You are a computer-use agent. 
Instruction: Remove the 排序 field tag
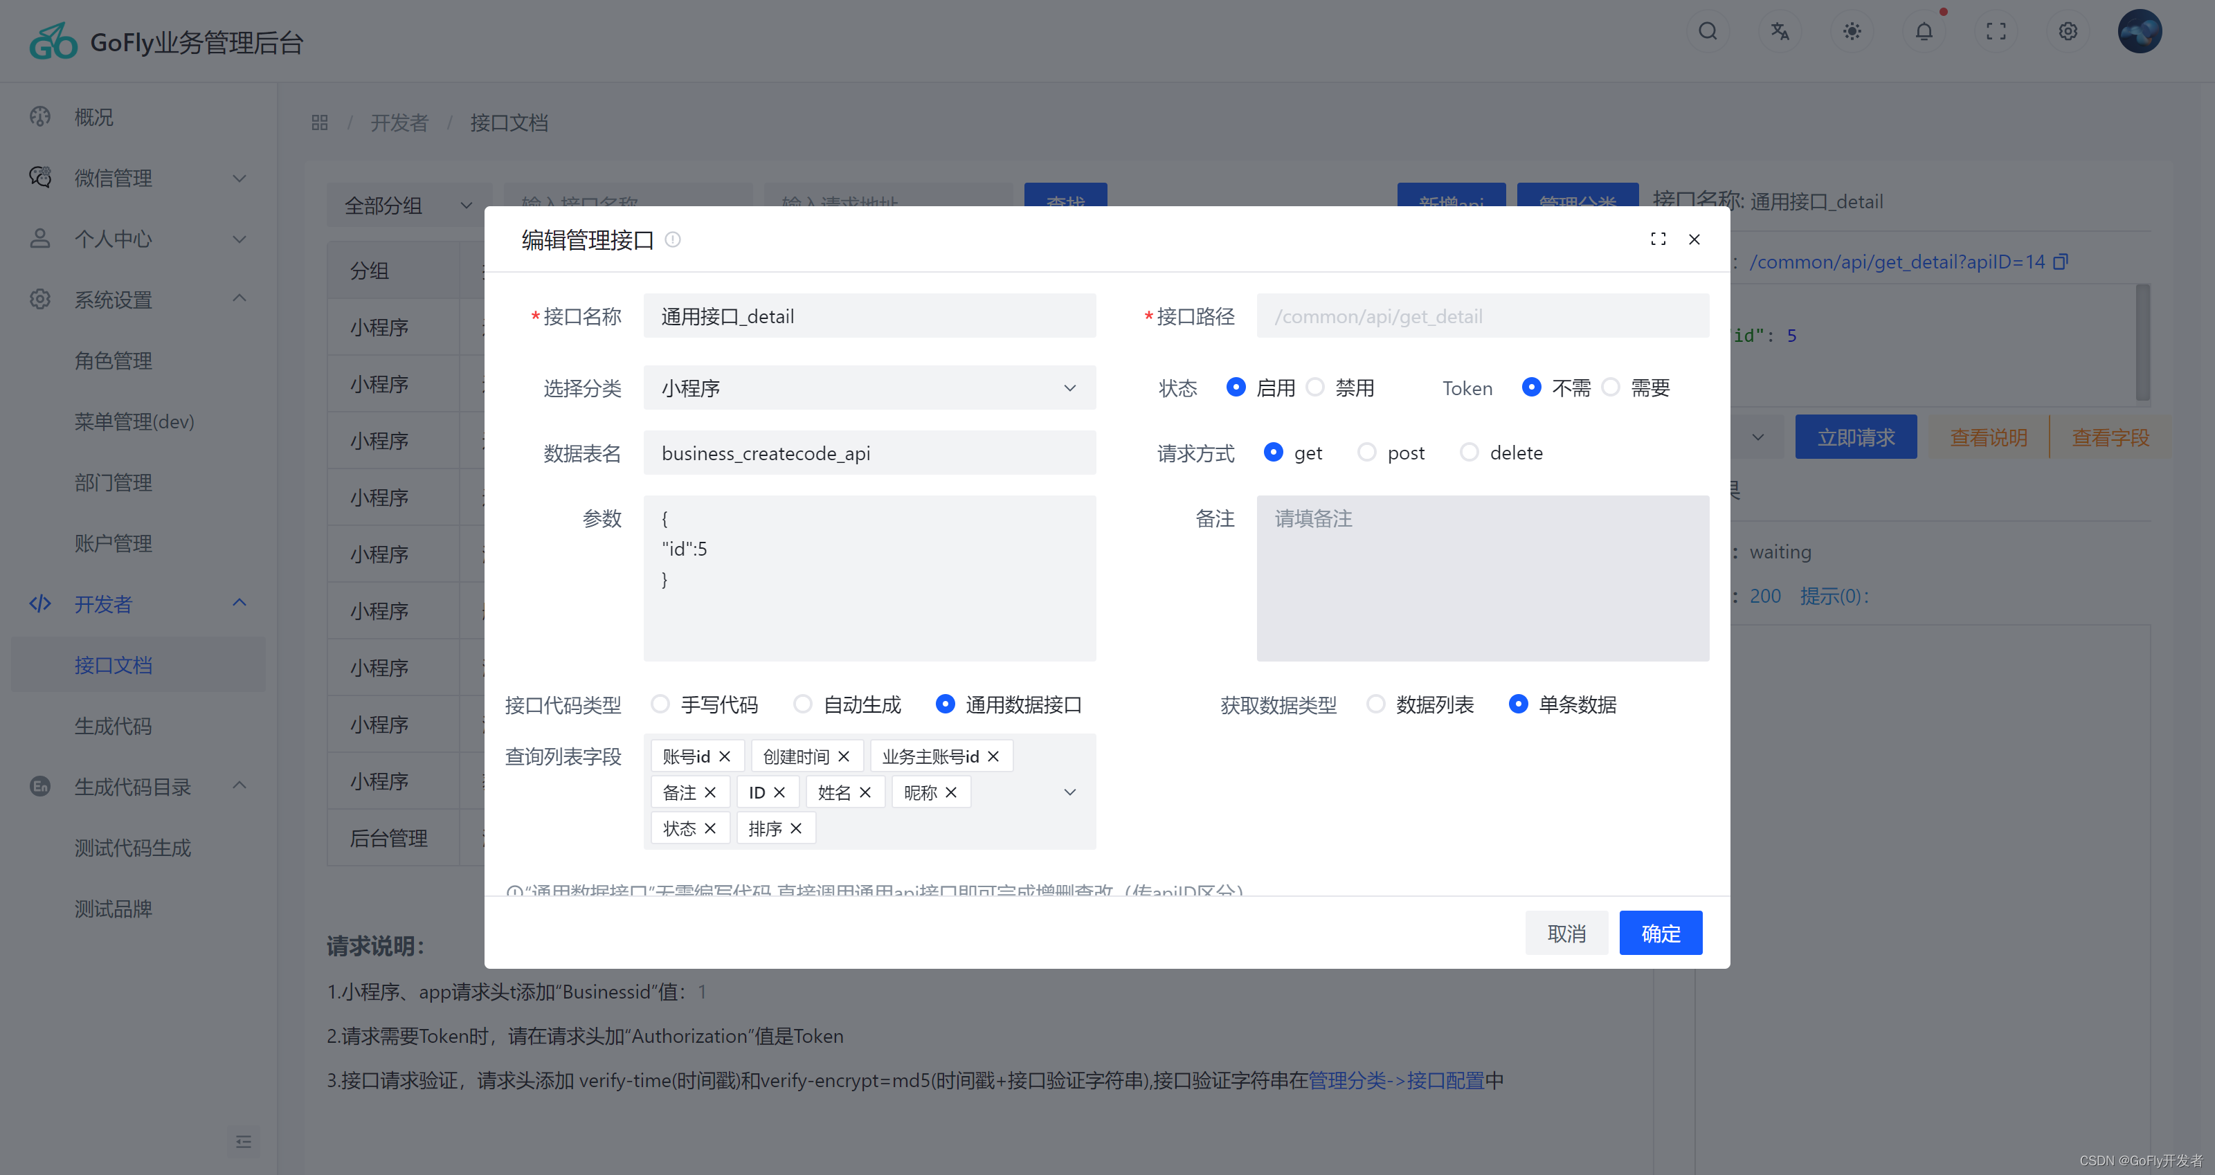(796, 828)
